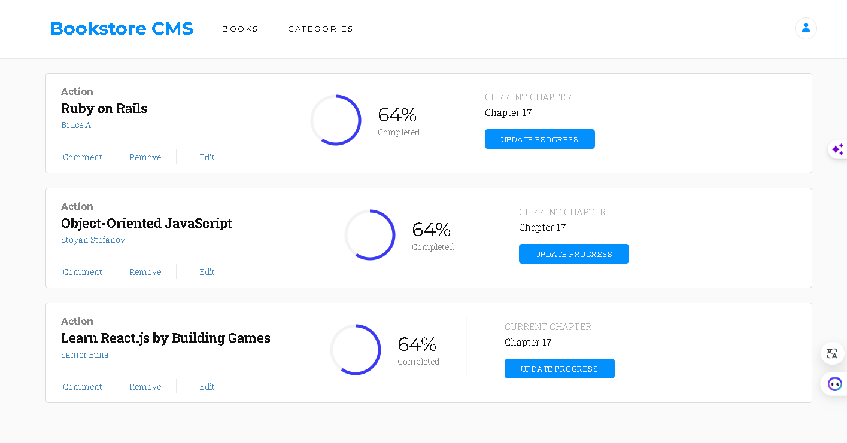The image size is (847, 443).
Task: Select the Learn React.js book title
Action: coord(166,338)
